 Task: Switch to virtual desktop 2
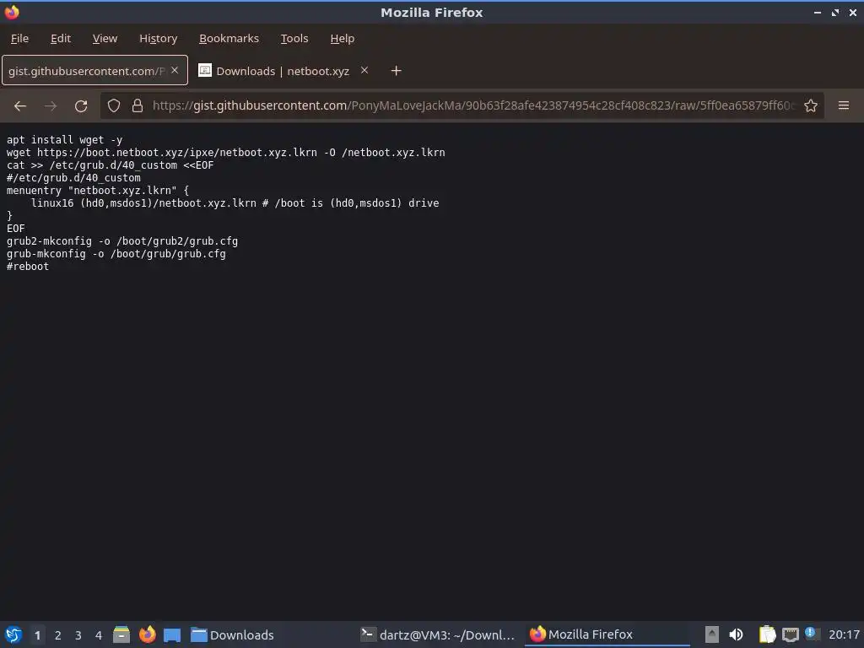(58, 635)
